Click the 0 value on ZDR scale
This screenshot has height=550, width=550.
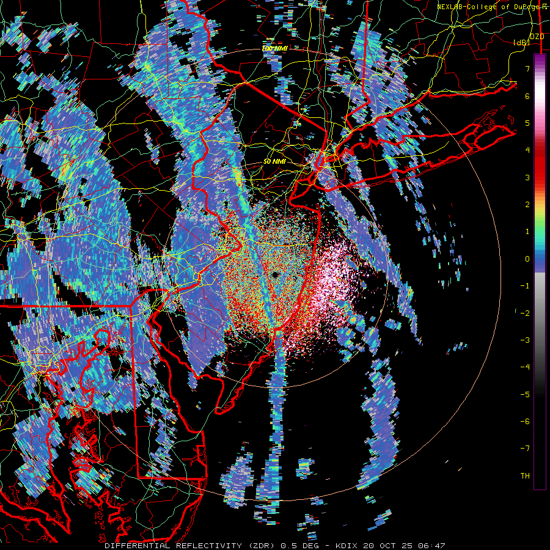coord(527,259)
